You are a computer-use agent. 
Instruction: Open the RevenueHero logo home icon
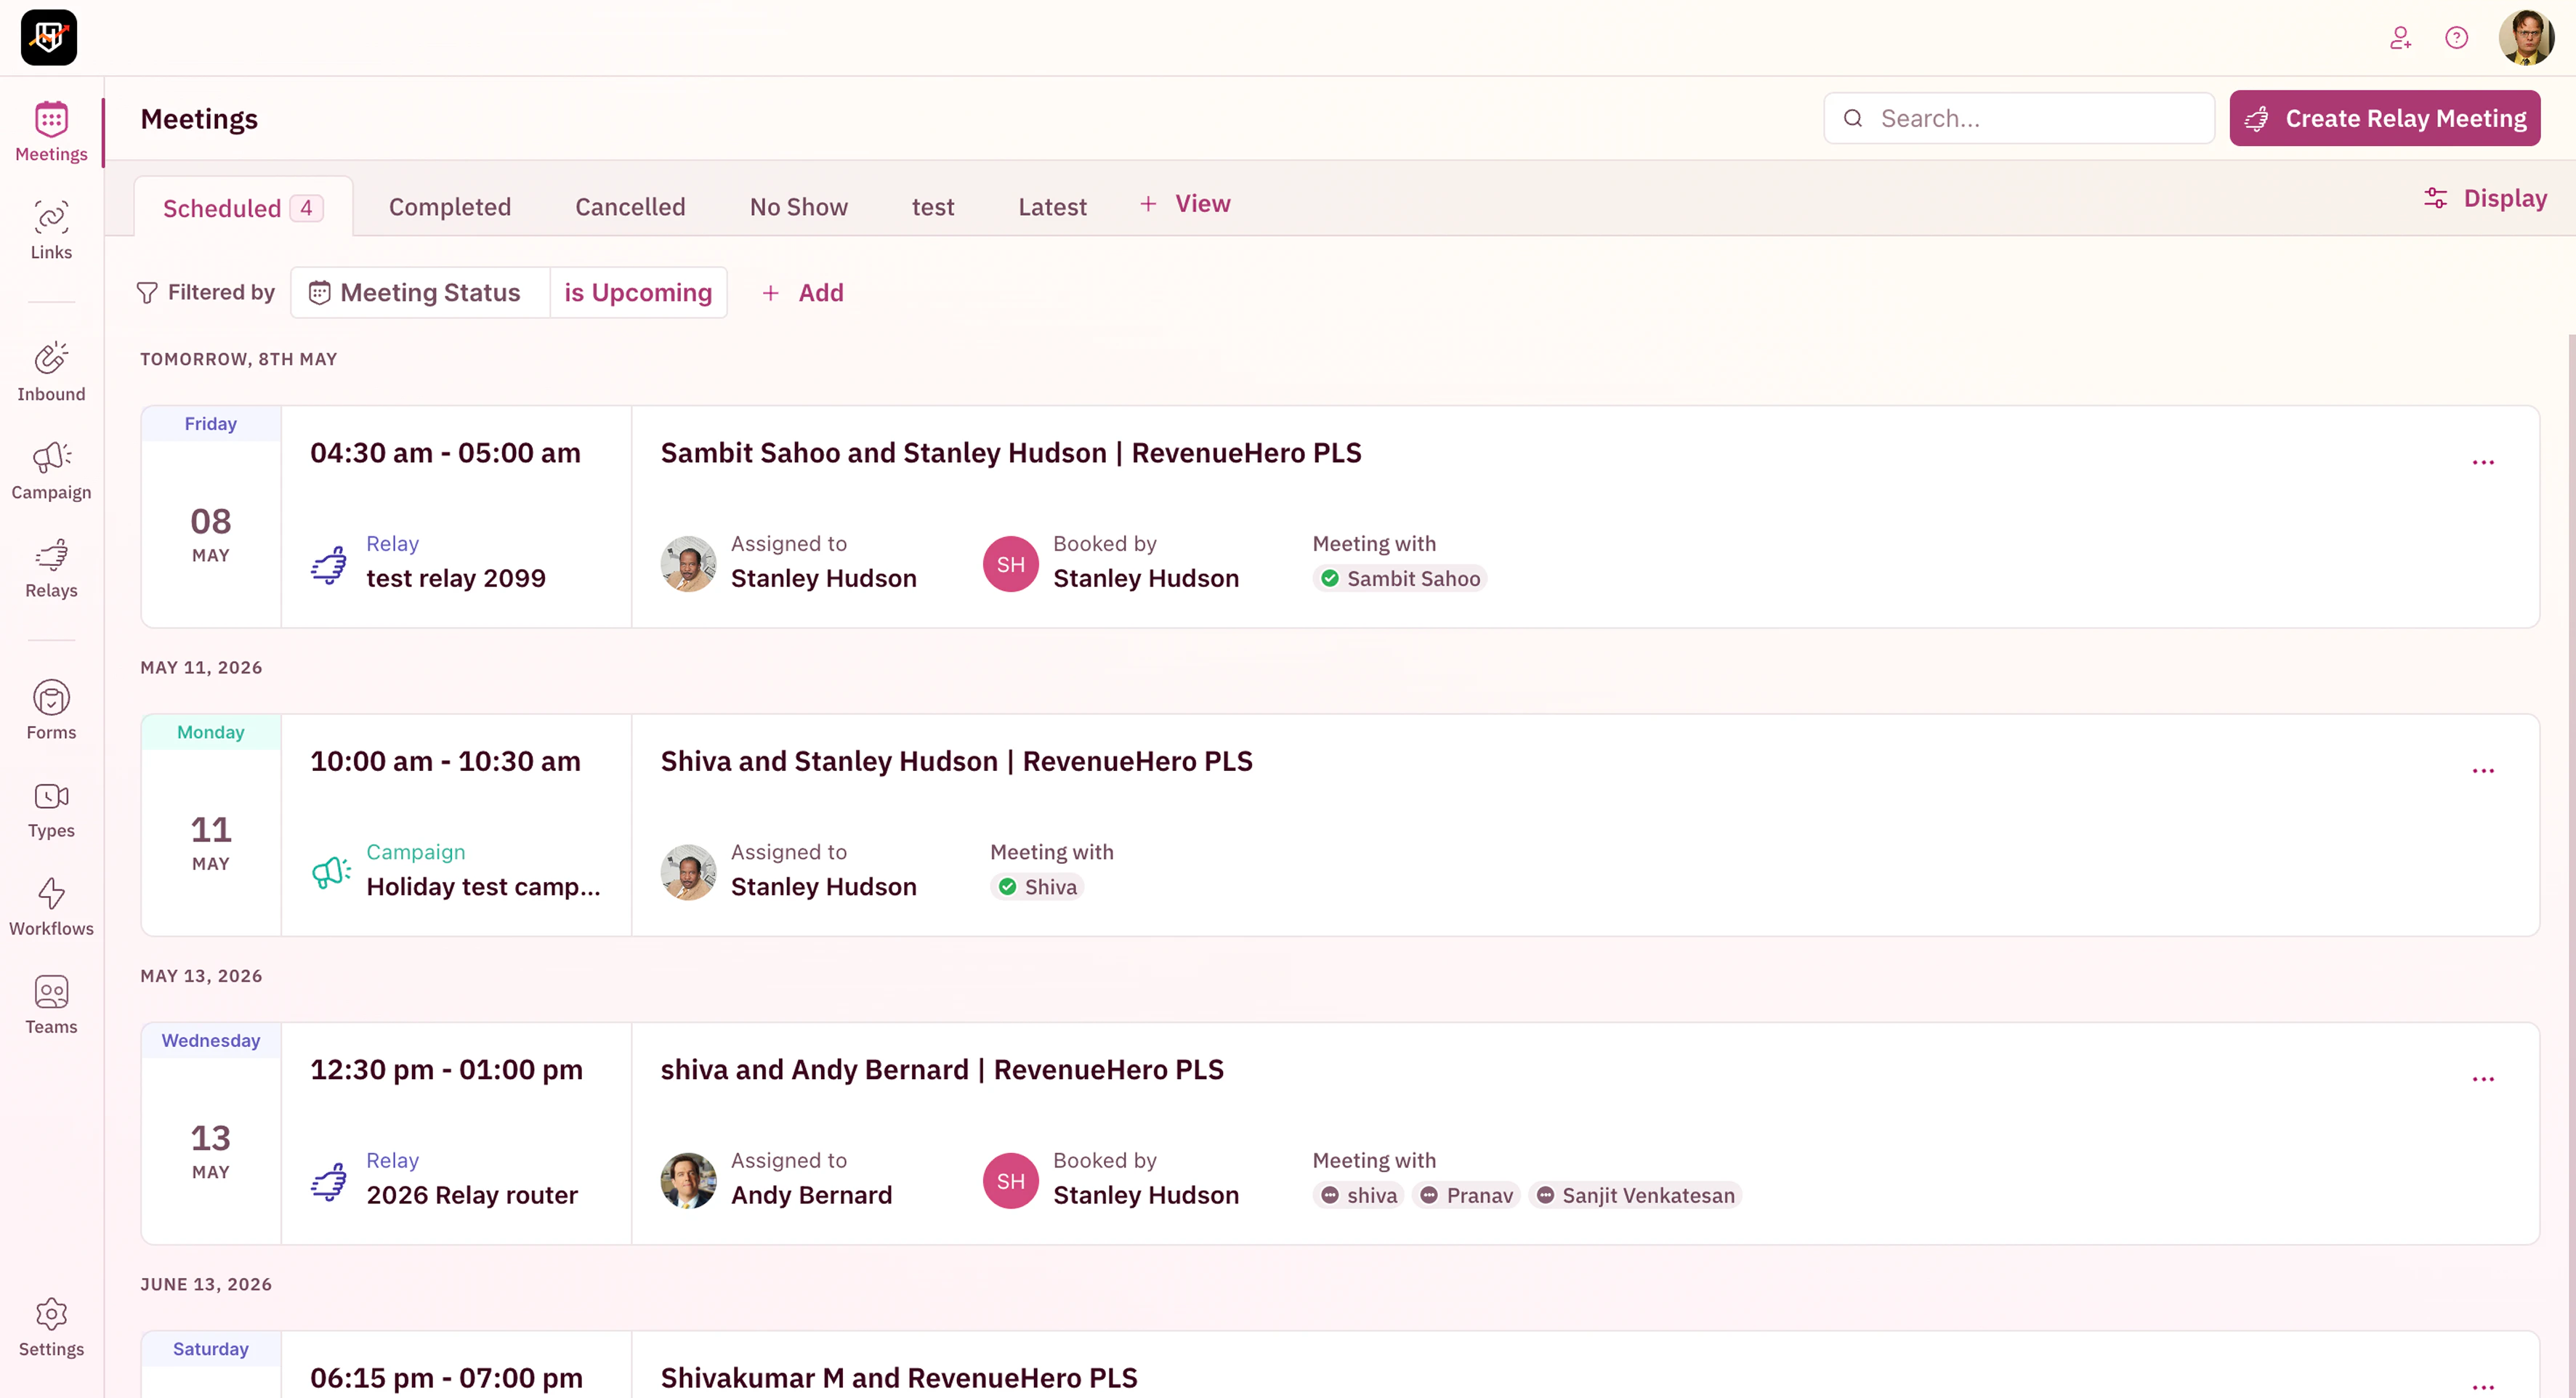(x=49, y=38)
